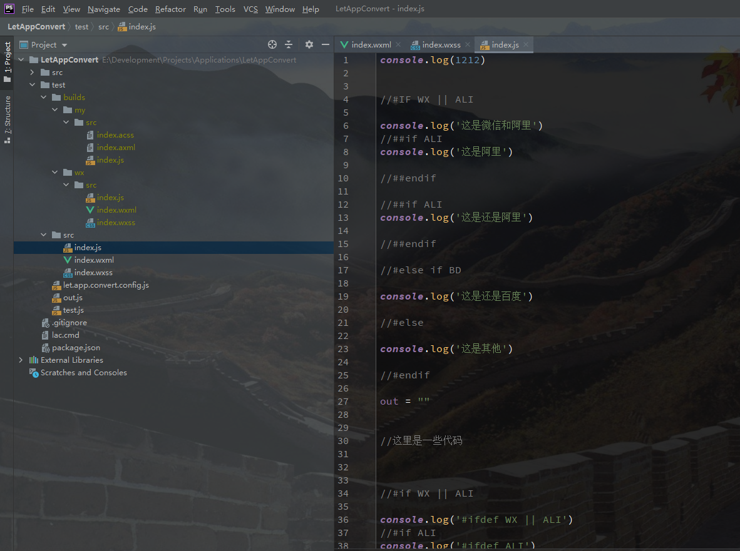Select test.js in the project tree
The width and height of the screenshot is (740, 551).
73,310
